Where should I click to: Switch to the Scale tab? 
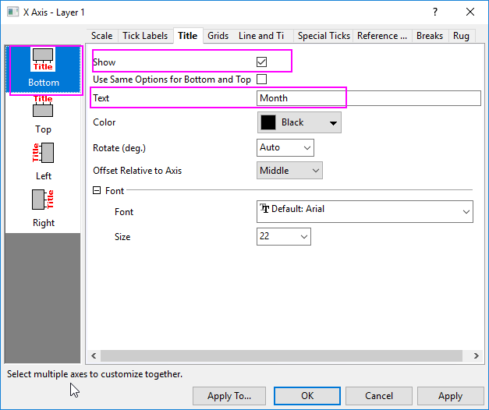(101, 36)
